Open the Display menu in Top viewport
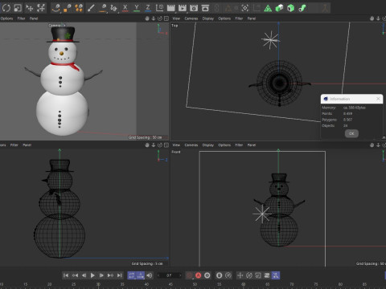This screenshot has width=386, height=289. click(208, 18)
